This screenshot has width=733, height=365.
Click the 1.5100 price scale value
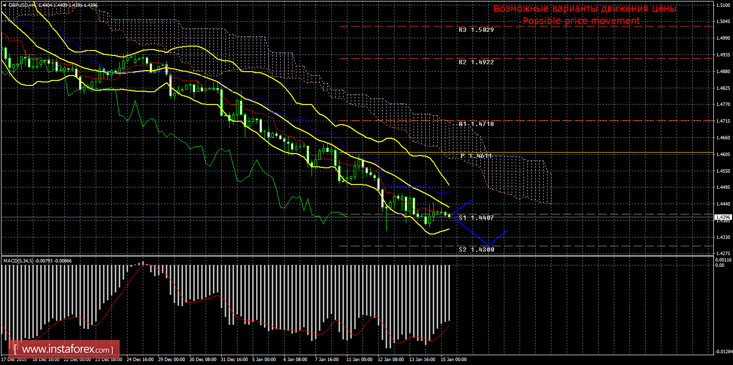[723, 5]
